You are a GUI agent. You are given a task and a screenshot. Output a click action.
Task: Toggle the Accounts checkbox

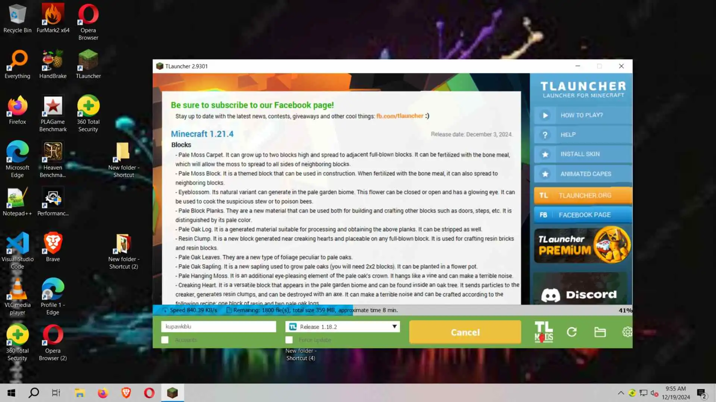click(165, 340)
